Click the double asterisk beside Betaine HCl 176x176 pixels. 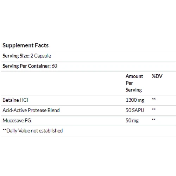click(x=153, y=99)
